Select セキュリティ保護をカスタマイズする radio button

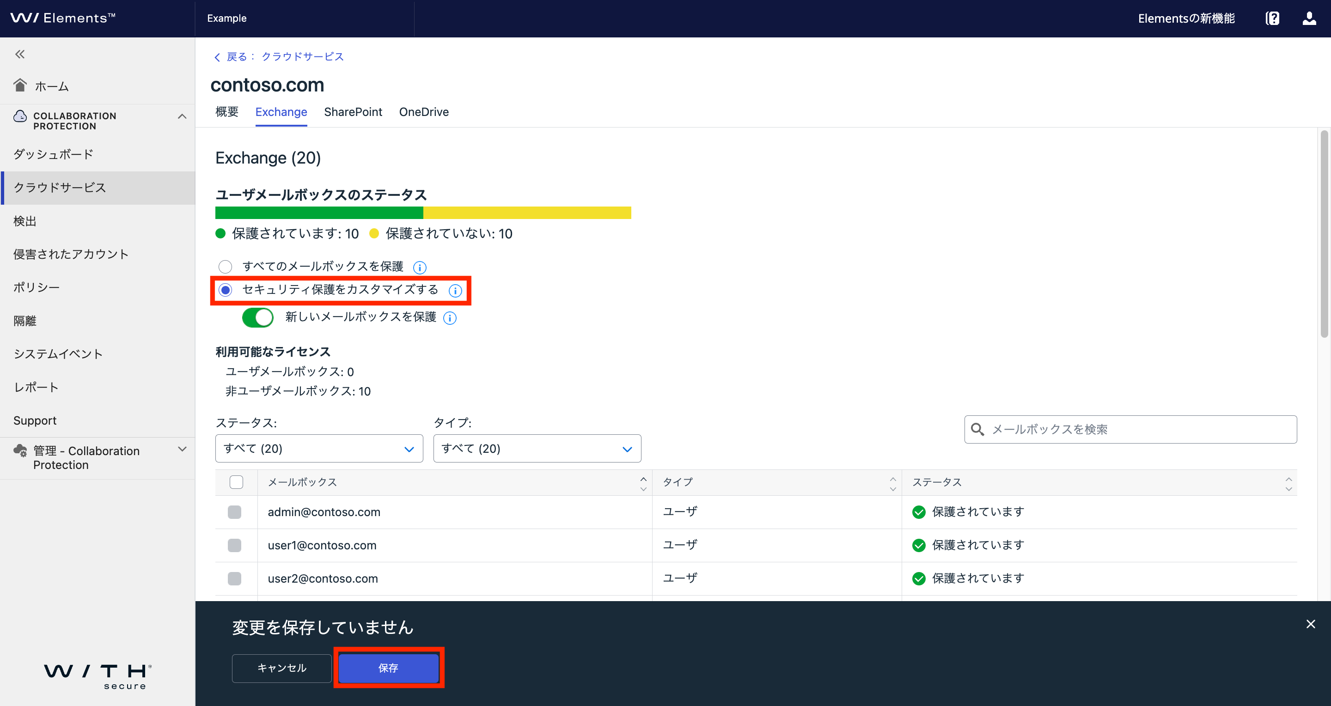click(225, 290)
